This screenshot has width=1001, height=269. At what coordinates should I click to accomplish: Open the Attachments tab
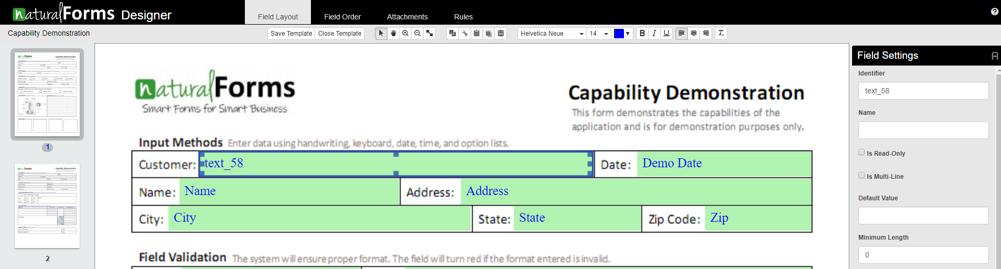coord(407,16)
